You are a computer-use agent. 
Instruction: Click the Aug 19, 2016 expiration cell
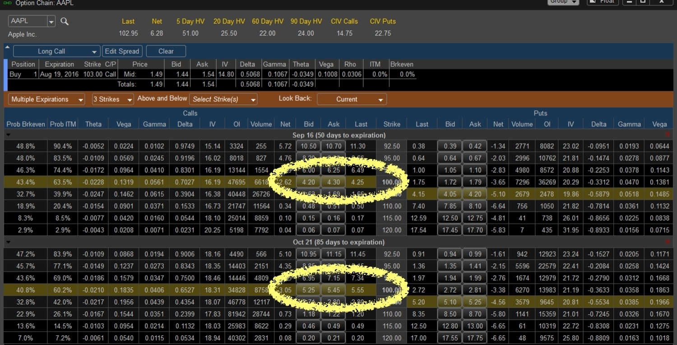point(59,75)
